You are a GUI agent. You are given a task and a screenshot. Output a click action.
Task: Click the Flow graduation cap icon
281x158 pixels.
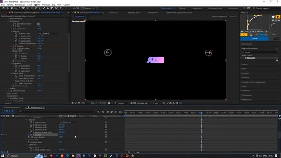[x=273, y=17]
